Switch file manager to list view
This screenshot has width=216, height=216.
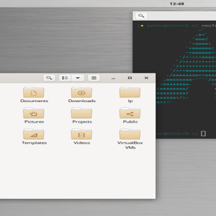tap(65, 78)
